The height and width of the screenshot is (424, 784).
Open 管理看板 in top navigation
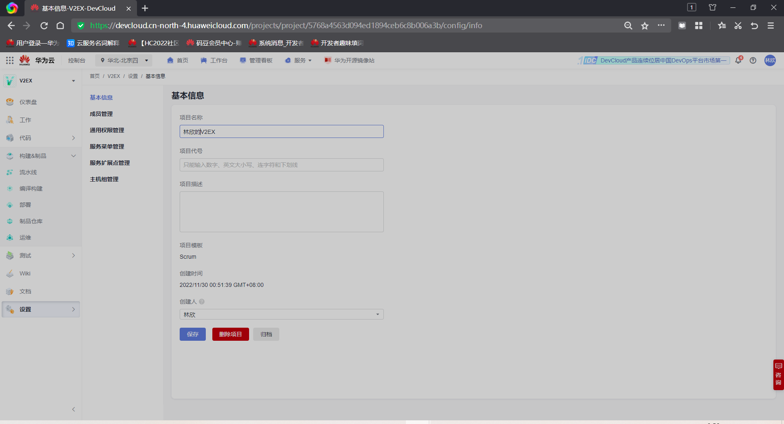[x=256, y=60]
